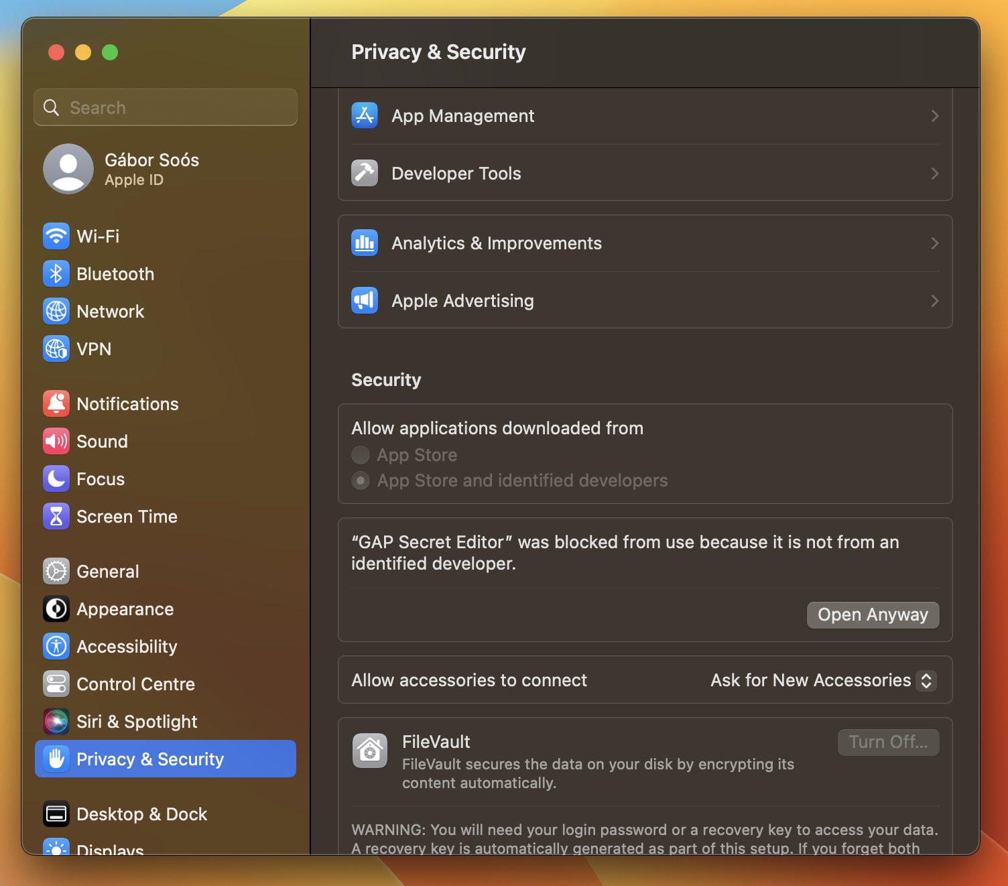This screenshot has height=886, width=1008.
Task: Click the yellow minimize window button
Action: tap(83, 52)
